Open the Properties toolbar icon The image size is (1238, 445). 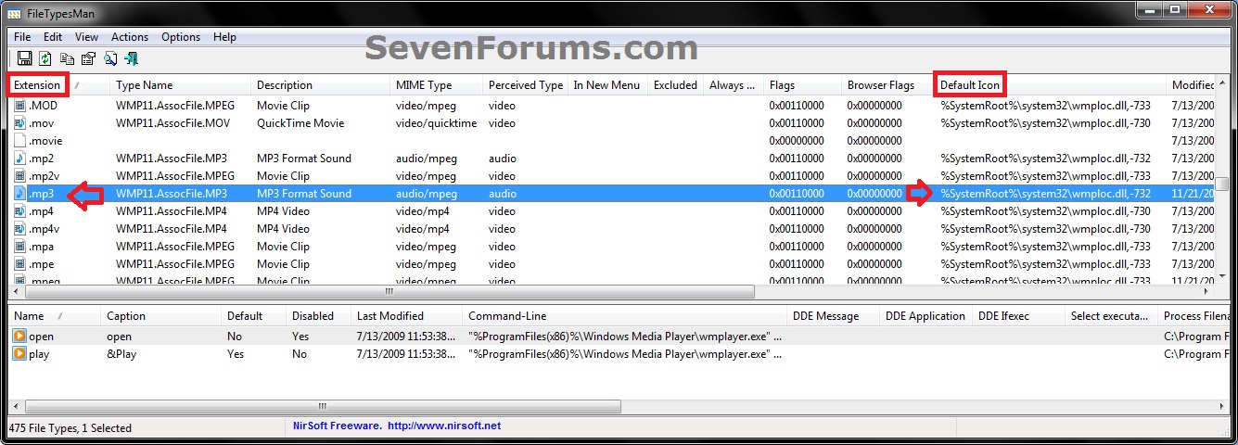pyautogui.click(x=88, y=58)
